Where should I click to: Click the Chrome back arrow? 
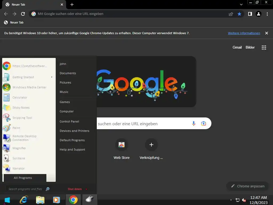pyautogui.click(x=6, y=14)
